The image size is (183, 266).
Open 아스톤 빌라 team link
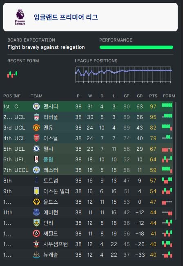[x=56, y=191]
